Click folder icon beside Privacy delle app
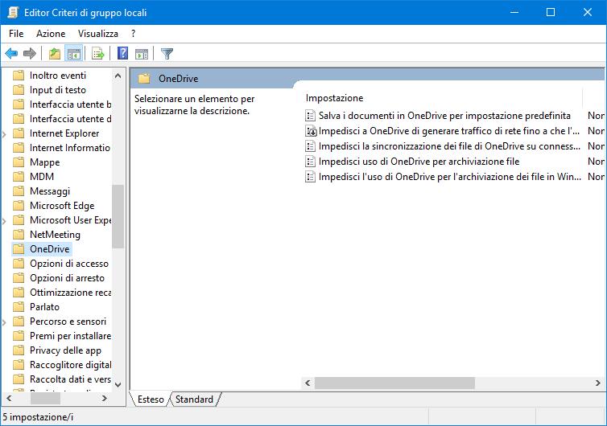Image resolution: width=607 pixels, height=426 pixels. coord(19,350)
